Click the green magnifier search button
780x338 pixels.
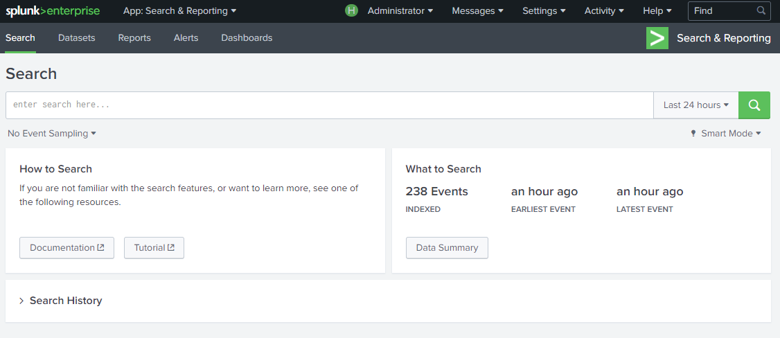point(754,105)
